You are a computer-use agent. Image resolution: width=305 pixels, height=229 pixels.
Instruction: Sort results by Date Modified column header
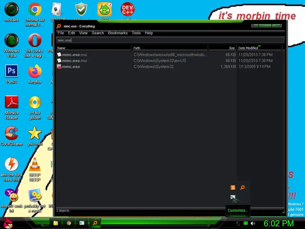click(x=259, y=48)
